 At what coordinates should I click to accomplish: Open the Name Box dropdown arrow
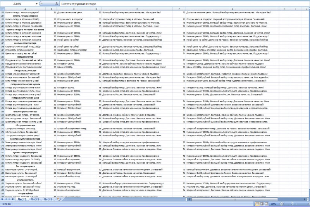pyautogui.click(x=36, y=4)
